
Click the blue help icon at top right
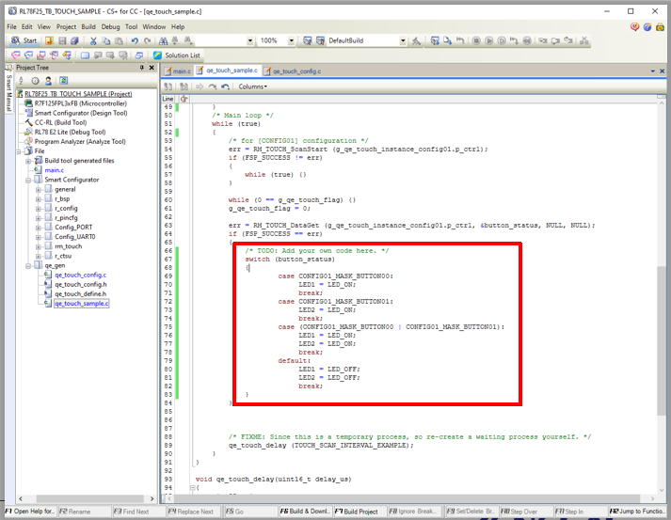coord(647,27)
